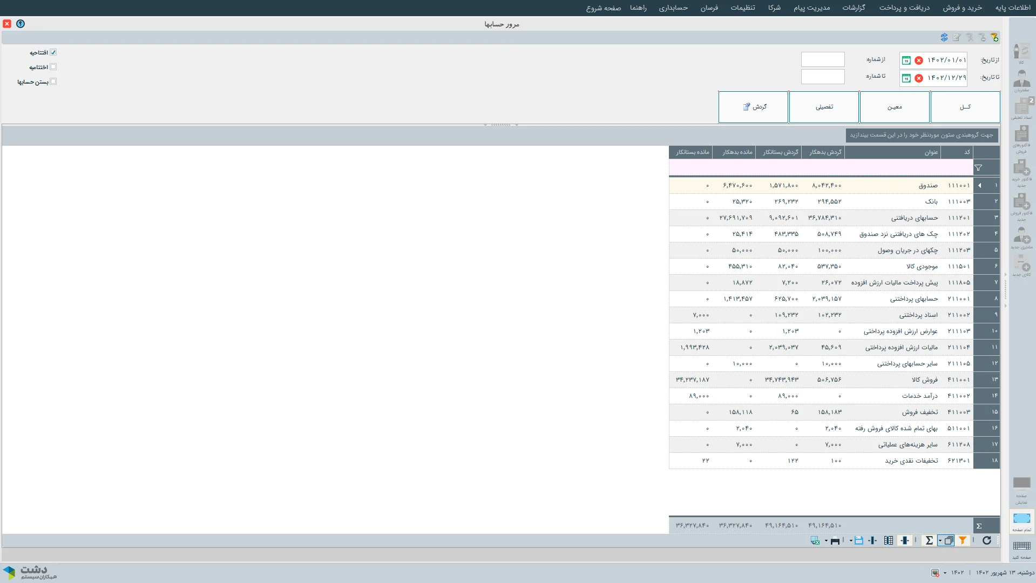The image size is (1036, 583).
Task: Click the blue refresh arrows icon
Action: [x=944, y=37]
